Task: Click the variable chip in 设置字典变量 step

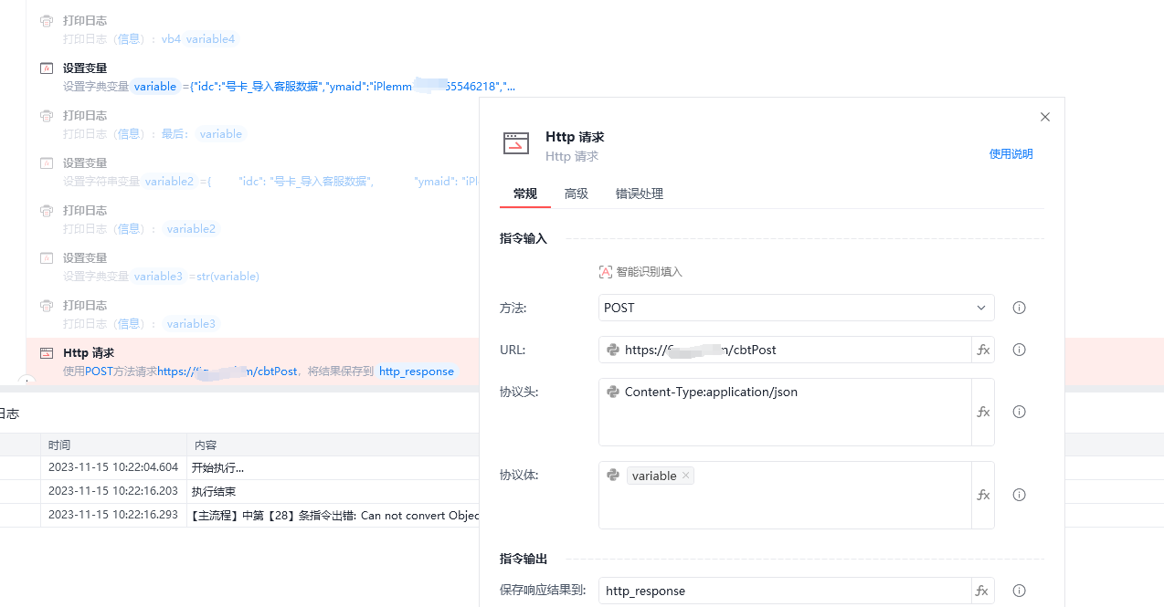Action: point(155,87)
